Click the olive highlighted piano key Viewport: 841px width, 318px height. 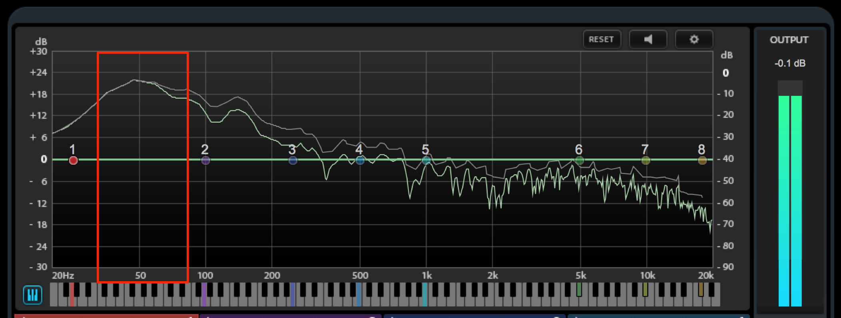[645, 290]
